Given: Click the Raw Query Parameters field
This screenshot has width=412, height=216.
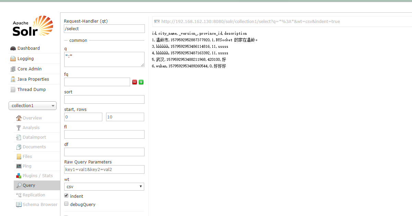Looking at the screenshot, I should click(x=104, y=170).
